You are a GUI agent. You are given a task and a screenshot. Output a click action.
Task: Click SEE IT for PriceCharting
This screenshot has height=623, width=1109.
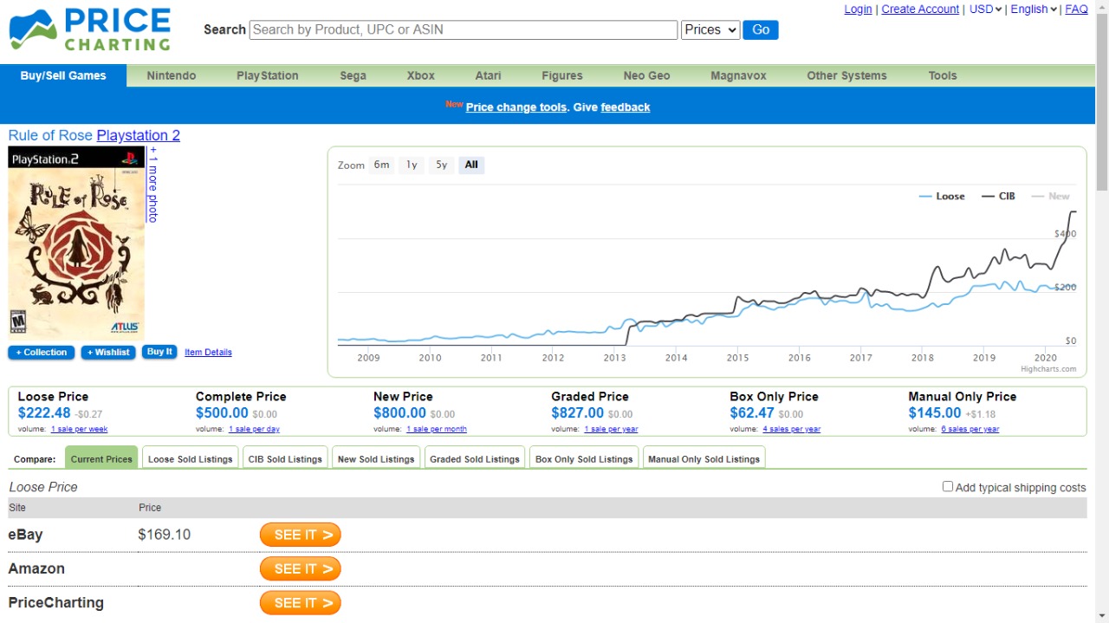tap(301, 603)
